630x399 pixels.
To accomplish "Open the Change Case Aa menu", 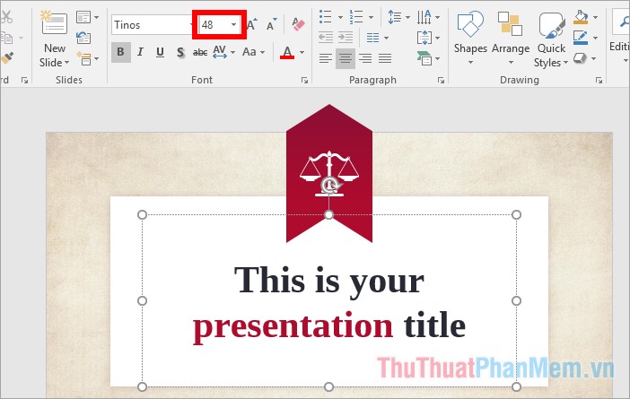I will point(253,52).
